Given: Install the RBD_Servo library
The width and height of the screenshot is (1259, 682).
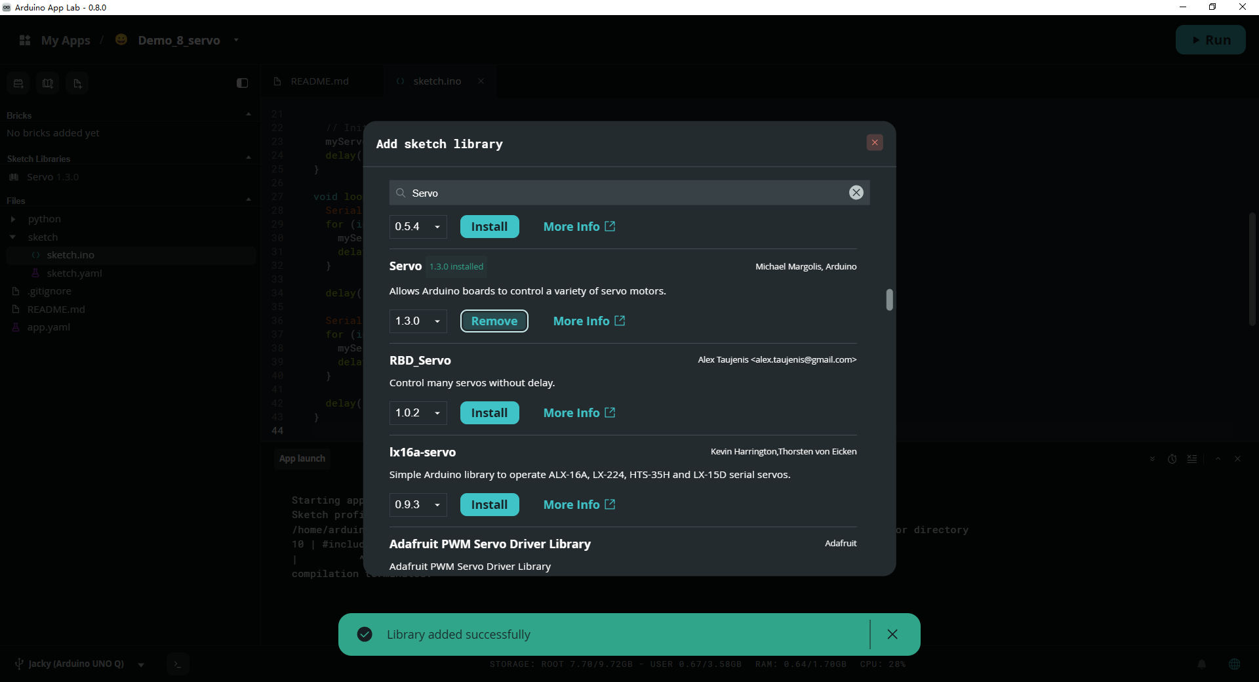Looking at the screenshot, I should [x=489, y=412].
